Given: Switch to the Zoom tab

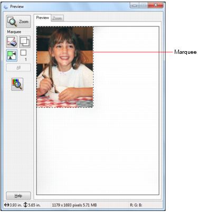Looking at the screenshot, I should coord(57,18).
